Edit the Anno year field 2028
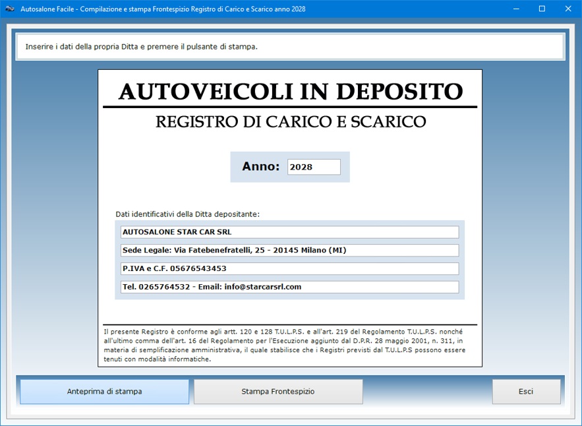This screenshot has width=582, height=426. pos(314,167)
